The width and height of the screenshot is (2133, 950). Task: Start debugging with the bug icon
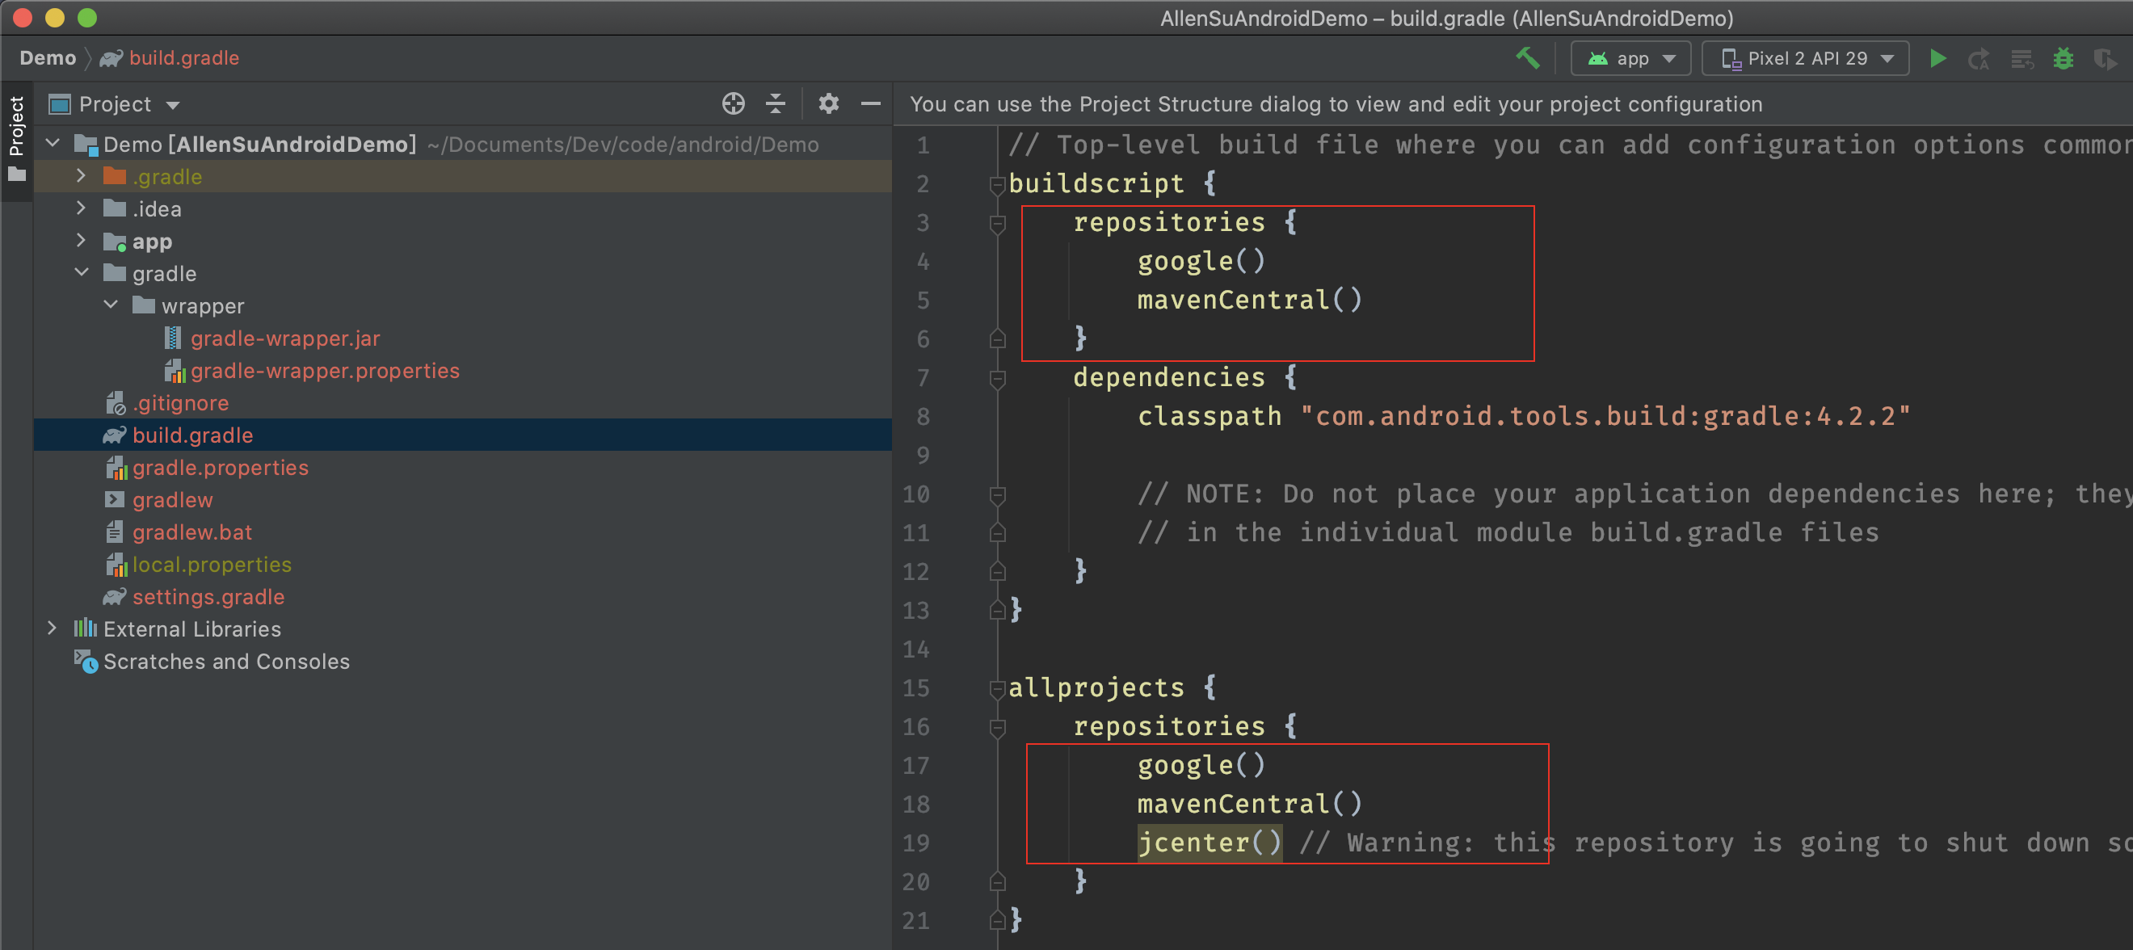[2064, 58]
